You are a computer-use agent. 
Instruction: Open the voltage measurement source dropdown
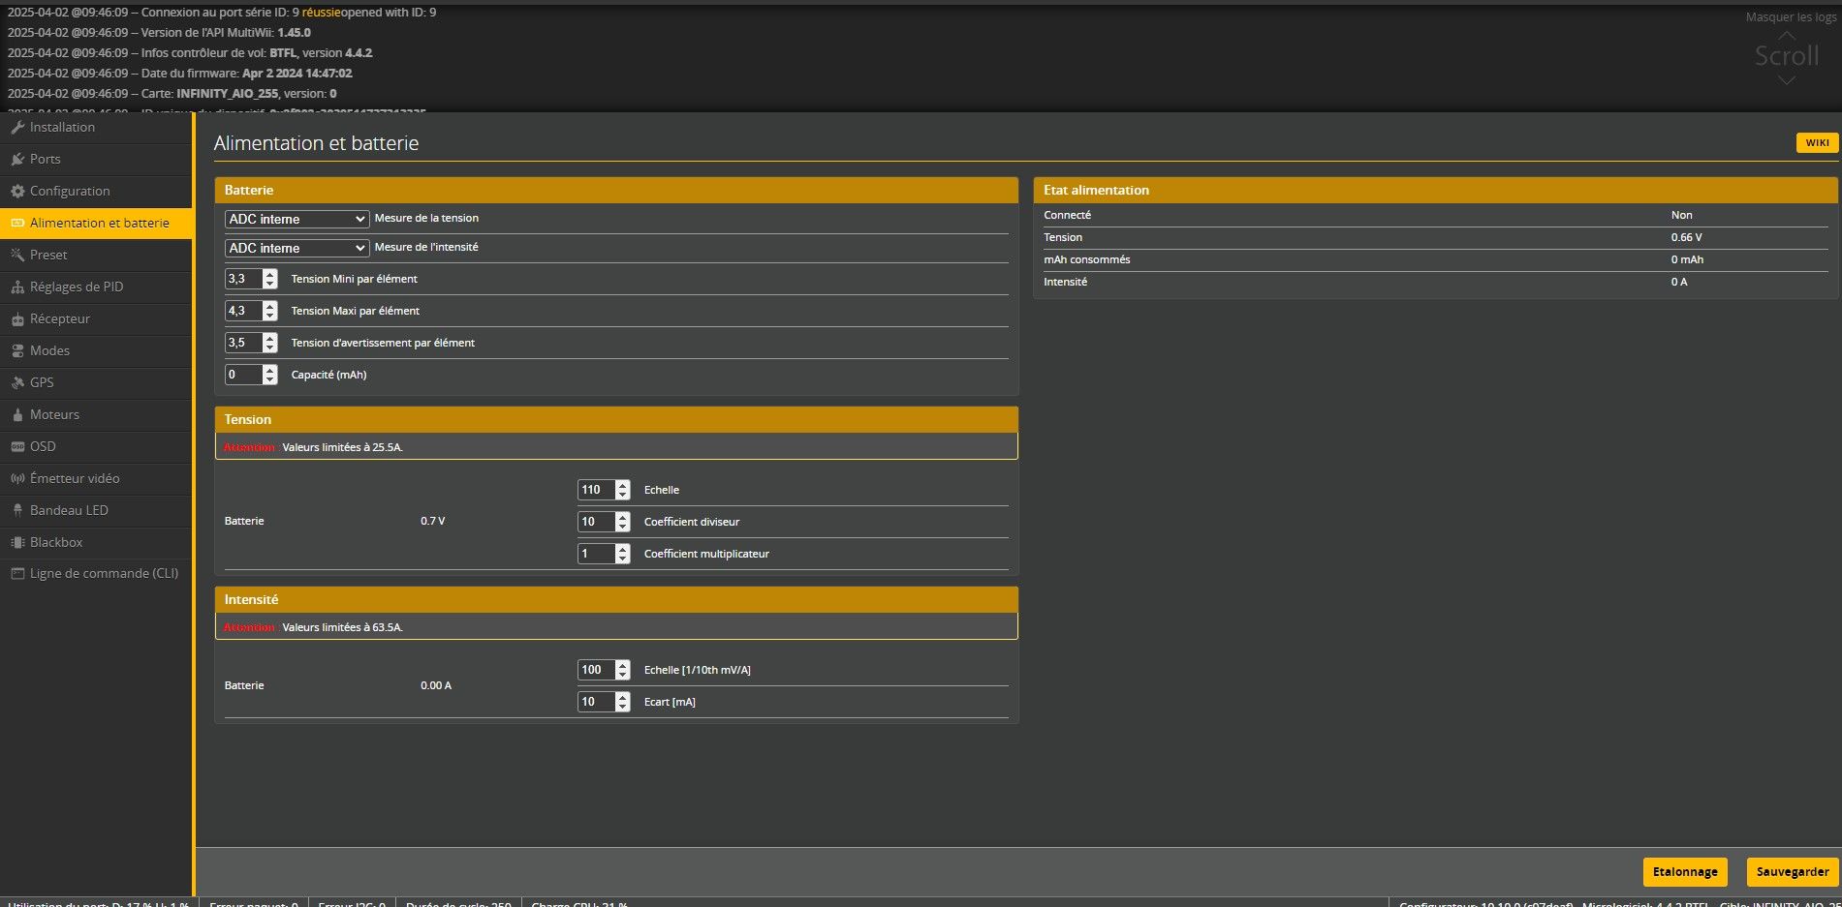(x=297, y=220)
